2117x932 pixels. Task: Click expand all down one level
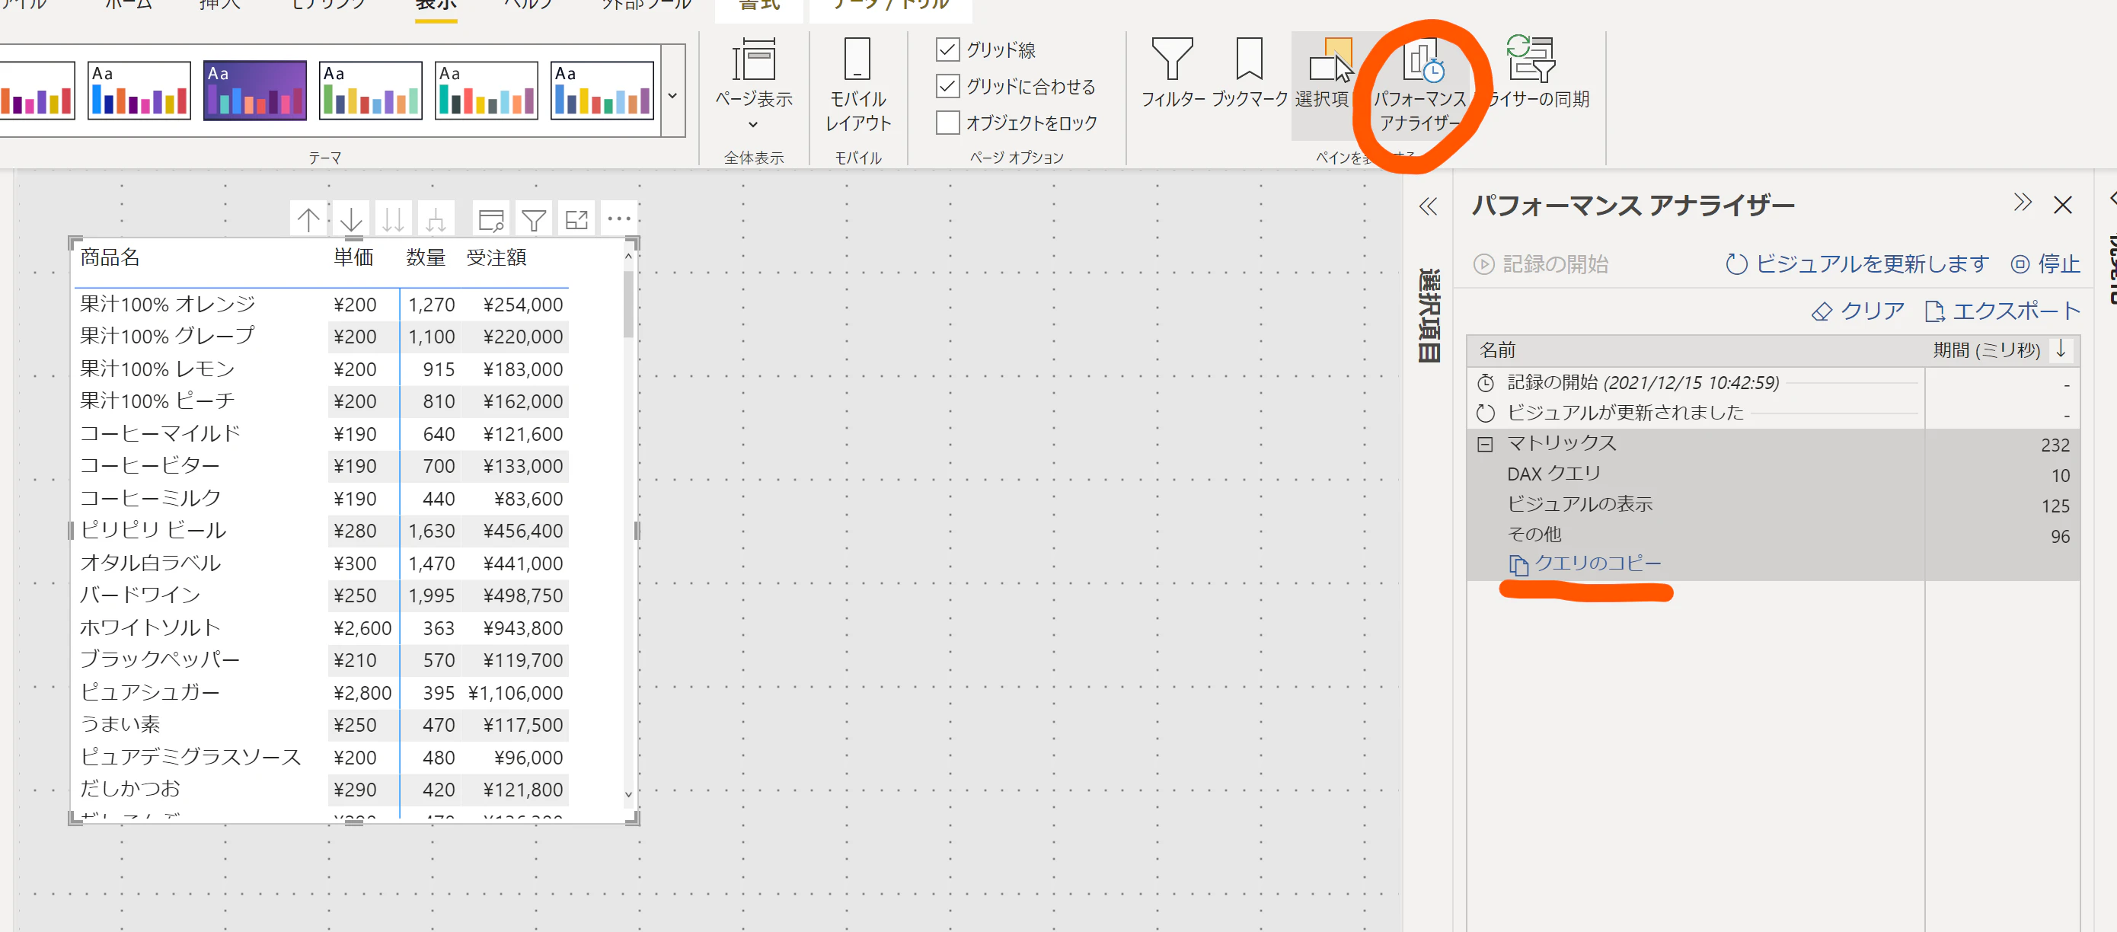coord(436,219)
